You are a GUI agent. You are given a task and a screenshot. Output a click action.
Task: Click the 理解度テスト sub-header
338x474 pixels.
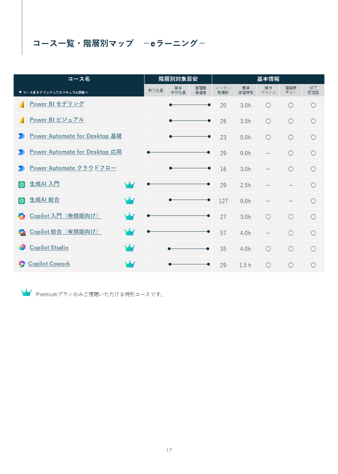pyautogui.click(x=291, y=90)
